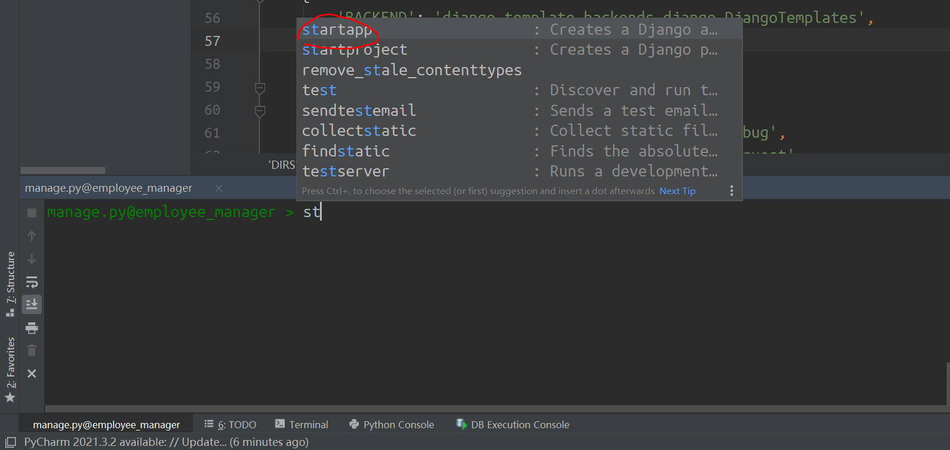
Task: Choose testserver suggestion
Action: [519, 171]
